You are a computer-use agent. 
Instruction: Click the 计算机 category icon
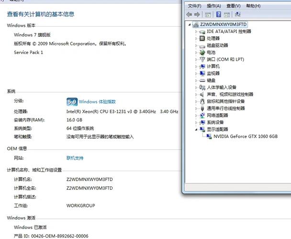pyautogui.click(x=202, y=66)
